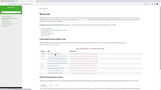Open System requirements in the sidebar
The width and height of the screenshot is (161, 90).
(x=7, y=16)
